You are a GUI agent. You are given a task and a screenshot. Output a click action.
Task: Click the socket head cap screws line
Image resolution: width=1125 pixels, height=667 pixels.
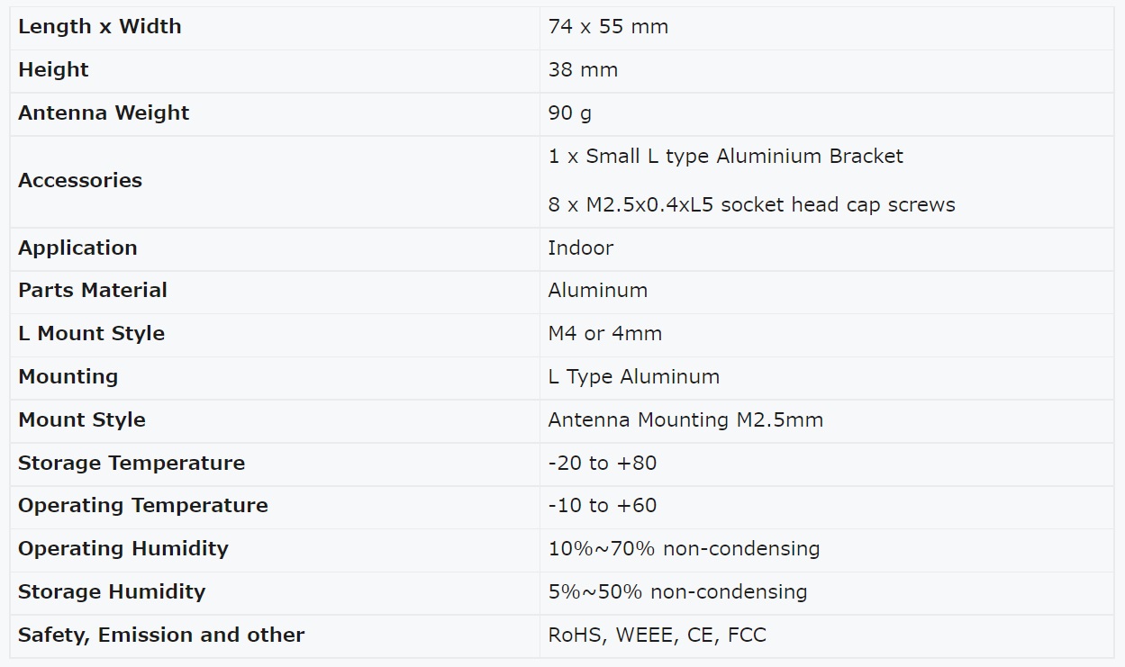coord(751,205)
